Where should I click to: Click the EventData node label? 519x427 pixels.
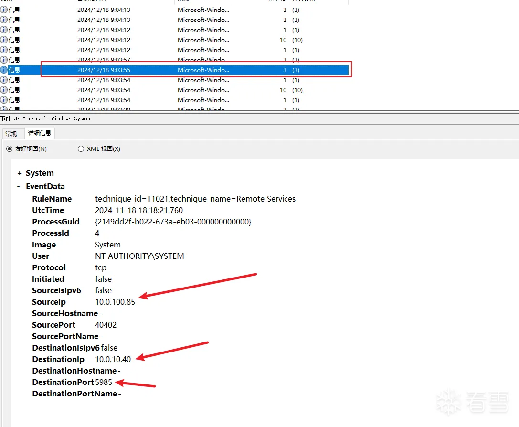point(45,186)
